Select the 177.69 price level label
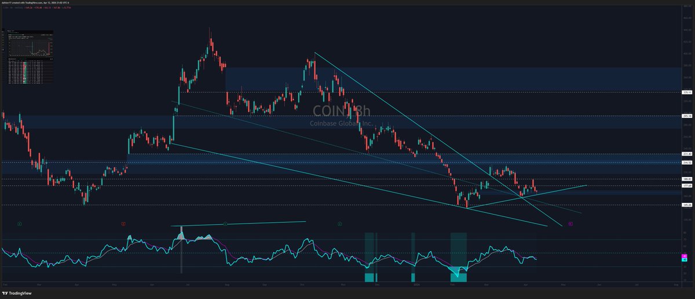The image size is (695, 299). point(688,186)
